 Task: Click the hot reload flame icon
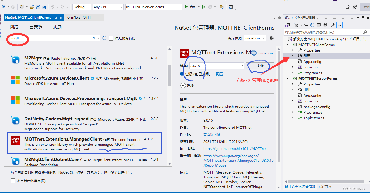coord(211,7)
